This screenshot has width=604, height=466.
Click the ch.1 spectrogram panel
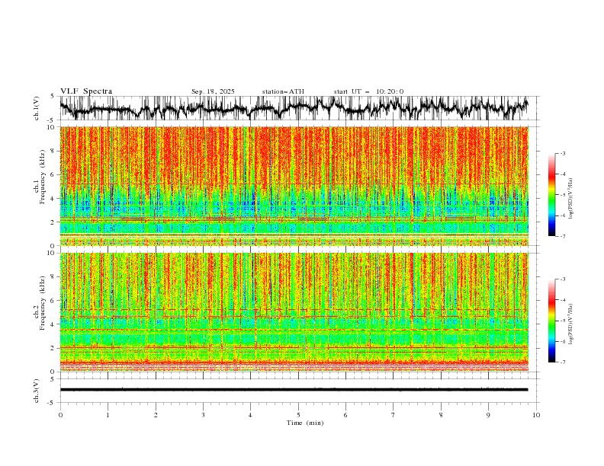[x=294, y=186]
